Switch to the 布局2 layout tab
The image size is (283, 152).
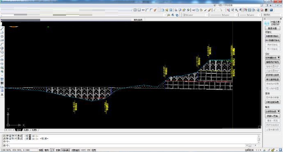tap(34, 130)
